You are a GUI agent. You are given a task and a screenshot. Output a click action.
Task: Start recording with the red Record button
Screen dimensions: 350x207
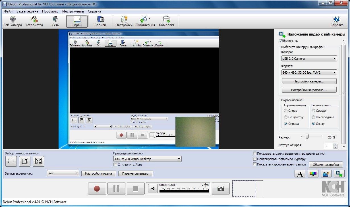(97, 189)
